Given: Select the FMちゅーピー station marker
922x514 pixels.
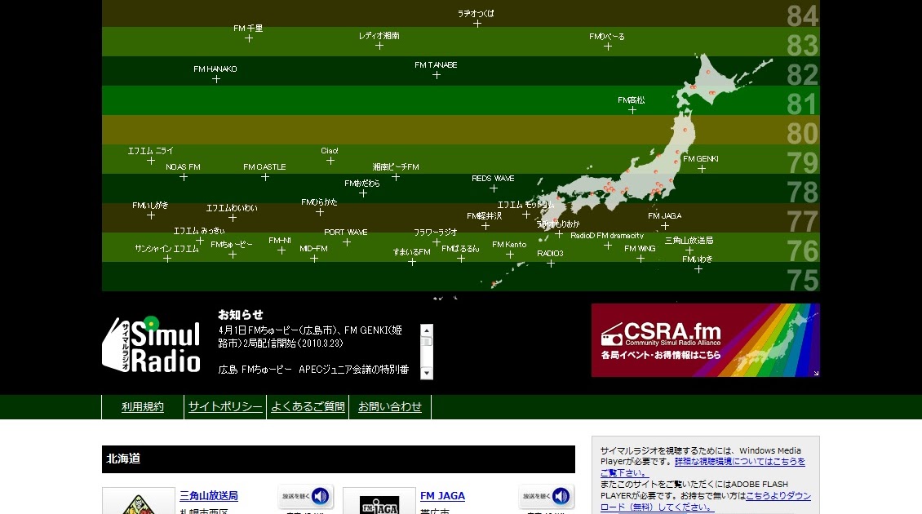Looking at the screenshot, I should pyautogui.click(x=233, y=255).
